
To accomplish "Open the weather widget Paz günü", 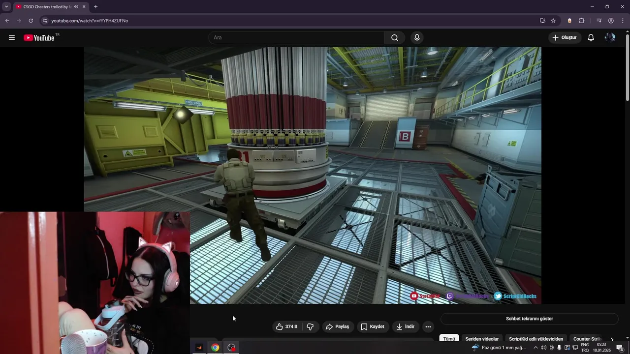I will [x=499, y=348].
